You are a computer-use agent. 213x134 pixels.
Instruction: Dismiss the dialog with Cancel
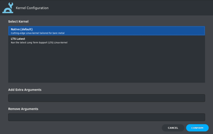(x=173, y=128)
